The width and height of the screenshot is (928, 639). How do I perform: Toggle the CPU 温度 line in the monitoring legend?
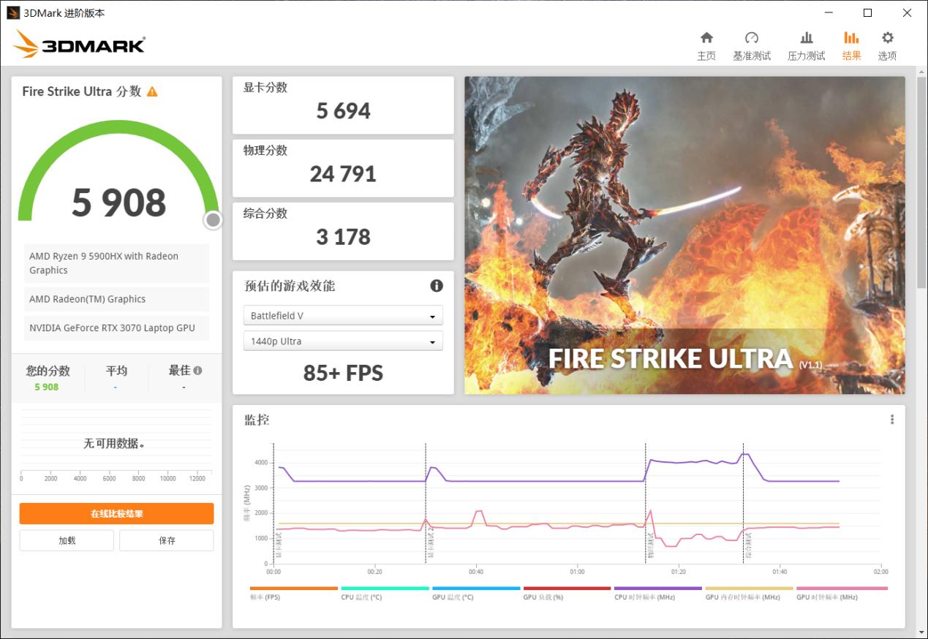(x=362, y=596)
